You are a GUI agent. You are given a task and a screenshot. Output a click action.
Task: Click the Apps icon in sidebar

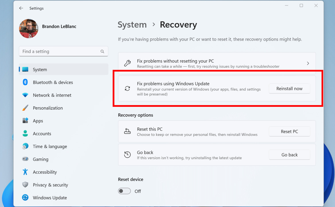25,121
